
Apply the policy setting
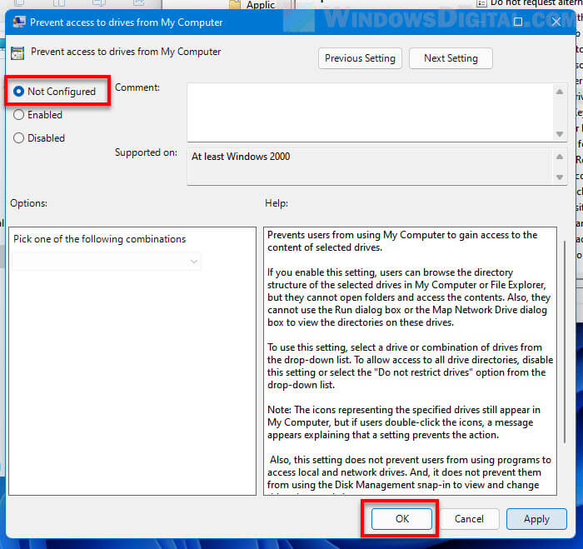(536, 518)
